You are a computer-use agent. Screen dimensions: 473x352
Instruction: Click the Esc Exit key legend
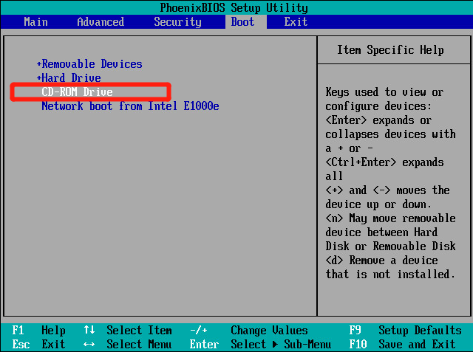[x=38, y=344]
